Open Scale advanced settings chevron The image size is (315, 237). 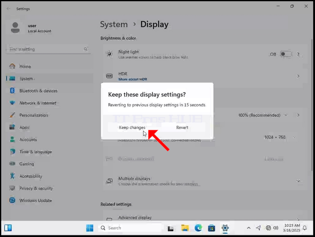[x=298, y=115]
